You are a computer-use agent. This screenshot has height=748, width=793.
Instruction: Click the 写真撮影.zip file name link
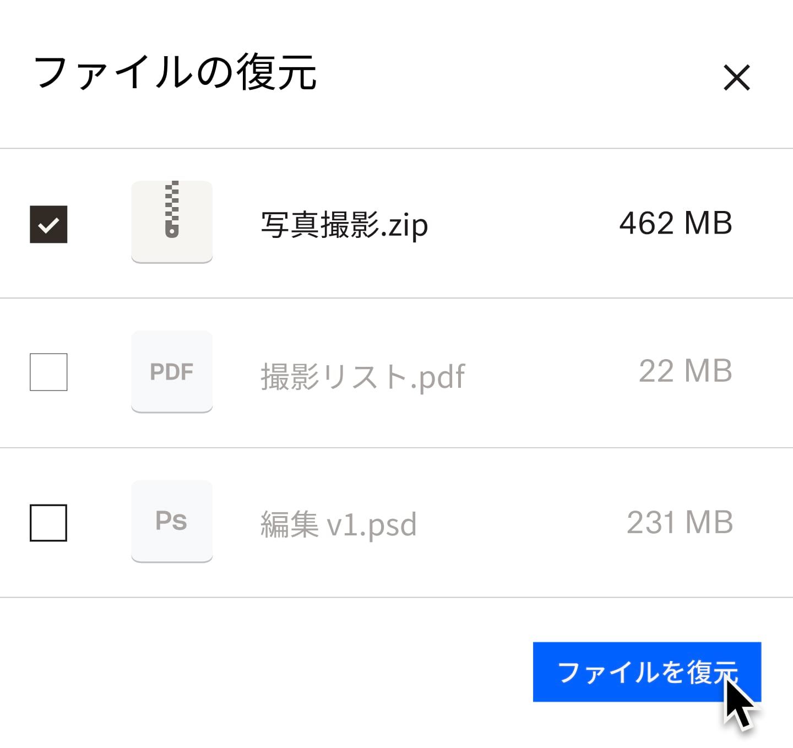coord(344,224)
